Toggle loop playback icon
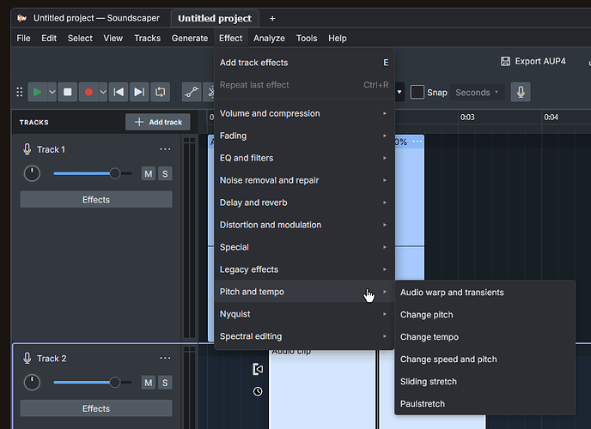 [160, 92]
